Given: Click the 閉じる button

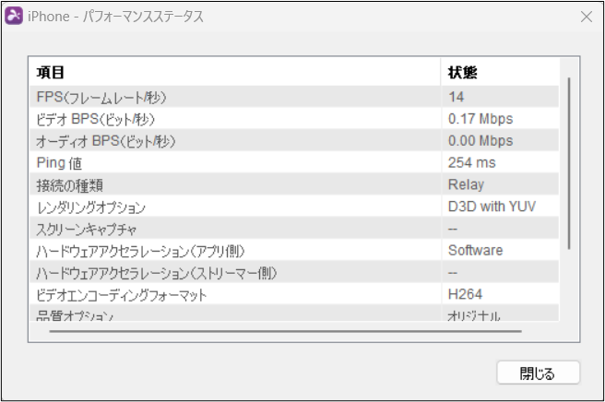Looking at the screenshot, I should 538,372.
